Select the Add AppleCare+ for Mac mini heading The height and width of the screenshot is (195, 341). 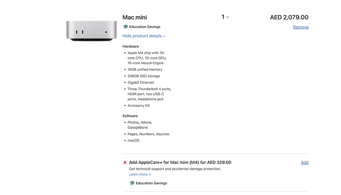tap(180, 162)
